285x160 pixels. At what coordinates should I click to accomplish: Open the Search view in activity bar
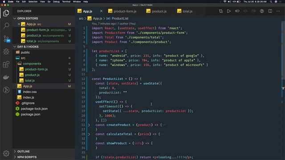pyautogui.click(x=6, y=26)
